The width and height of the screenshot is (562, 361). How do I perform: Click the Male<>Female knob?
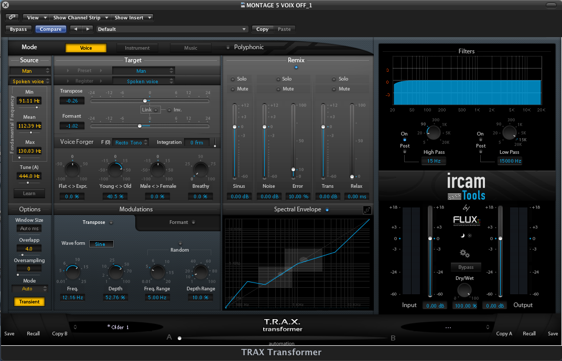pyautogui.click(x=158, y=170)
